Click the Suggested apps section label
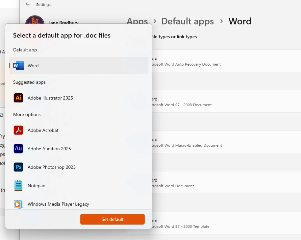This screenshot has width=301, height=240. point(29,82)
